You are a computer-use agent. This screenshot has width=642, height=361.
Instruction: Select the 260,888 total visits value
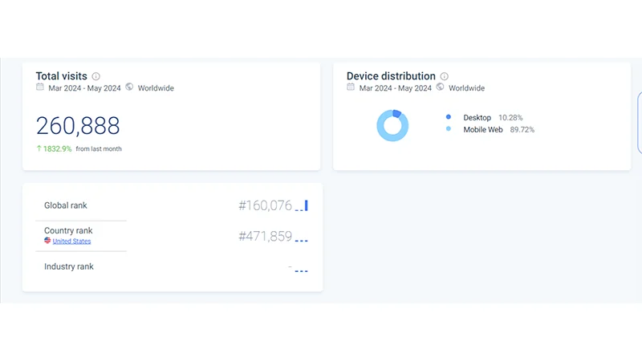(x=78, y=126)
